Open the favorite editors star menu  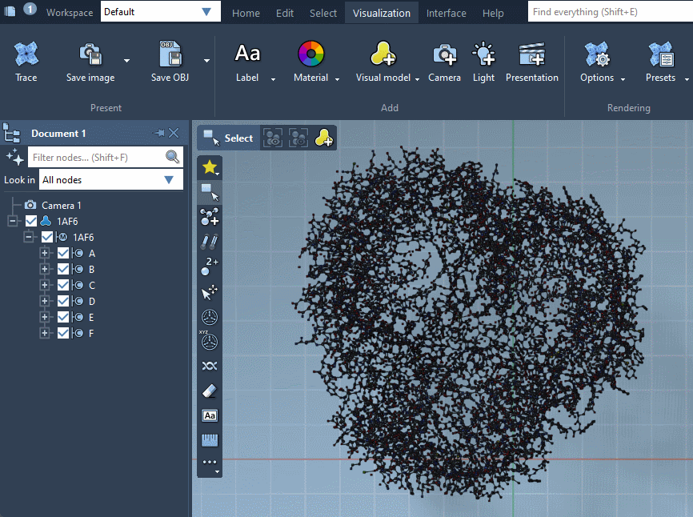pos(209,166)
